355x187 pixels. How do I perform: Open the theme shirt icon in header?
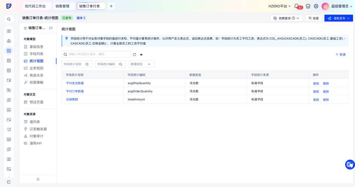308,6
